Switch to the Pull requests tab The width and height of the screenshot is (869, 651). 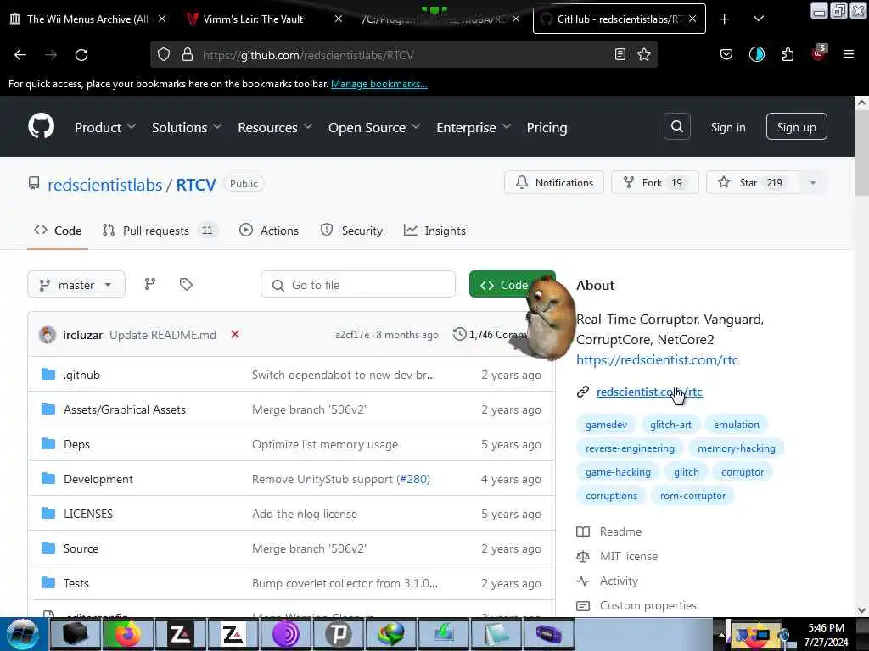coord(160,231)
